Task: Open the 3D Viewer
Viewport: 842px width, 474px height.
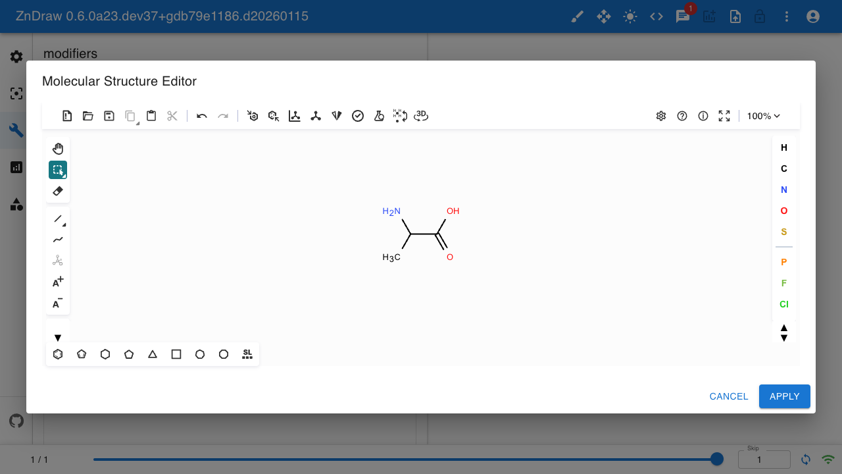Action: pyautogui.click(x=421, y=116)
